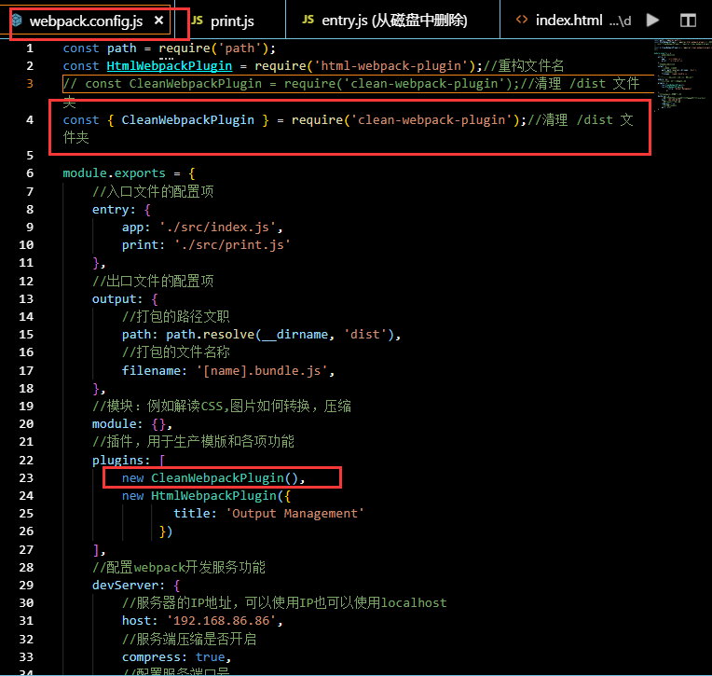Click the './src/index.js' string
Image resolution: width=712 pixels, height=676 pixels.
218,228
